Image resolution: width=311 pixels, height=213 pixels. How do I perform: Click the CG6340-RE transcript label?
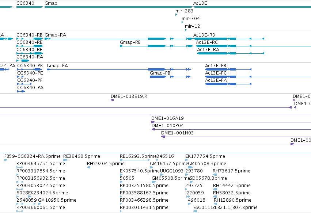pos(30,42)
